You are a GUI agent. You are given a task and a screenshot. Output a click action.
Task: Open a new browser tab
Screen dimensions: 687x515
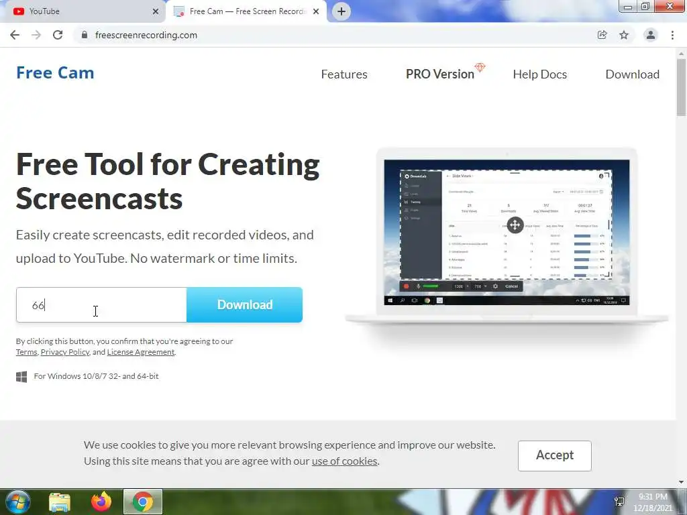point(341,11)
